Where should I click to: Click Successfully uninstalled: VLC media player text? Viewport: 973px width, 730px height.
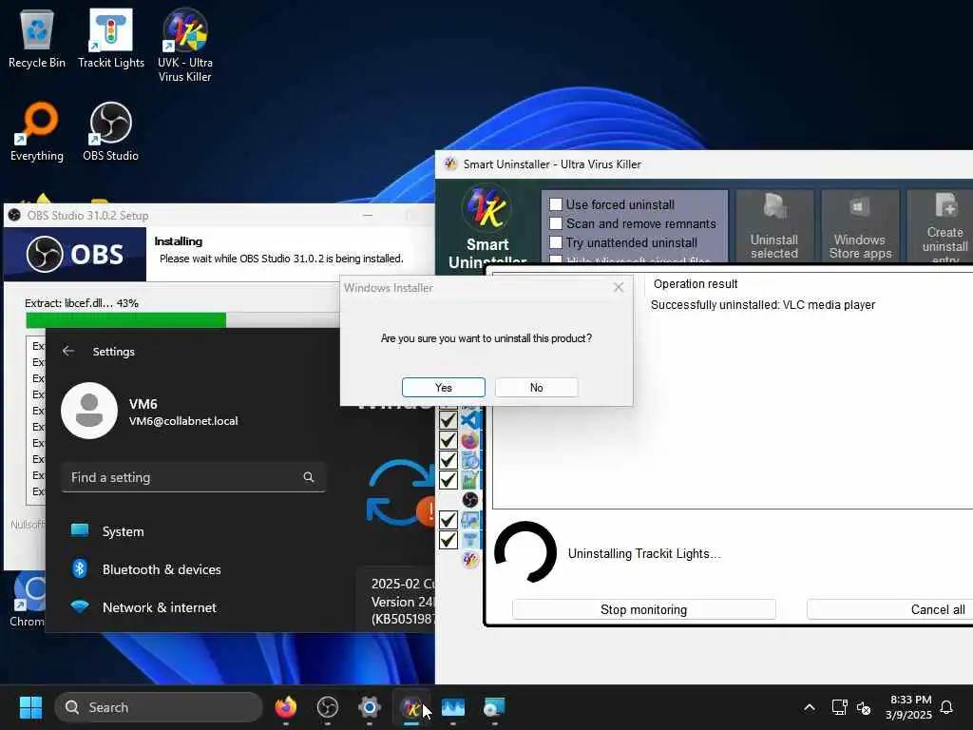coord(763,305)
